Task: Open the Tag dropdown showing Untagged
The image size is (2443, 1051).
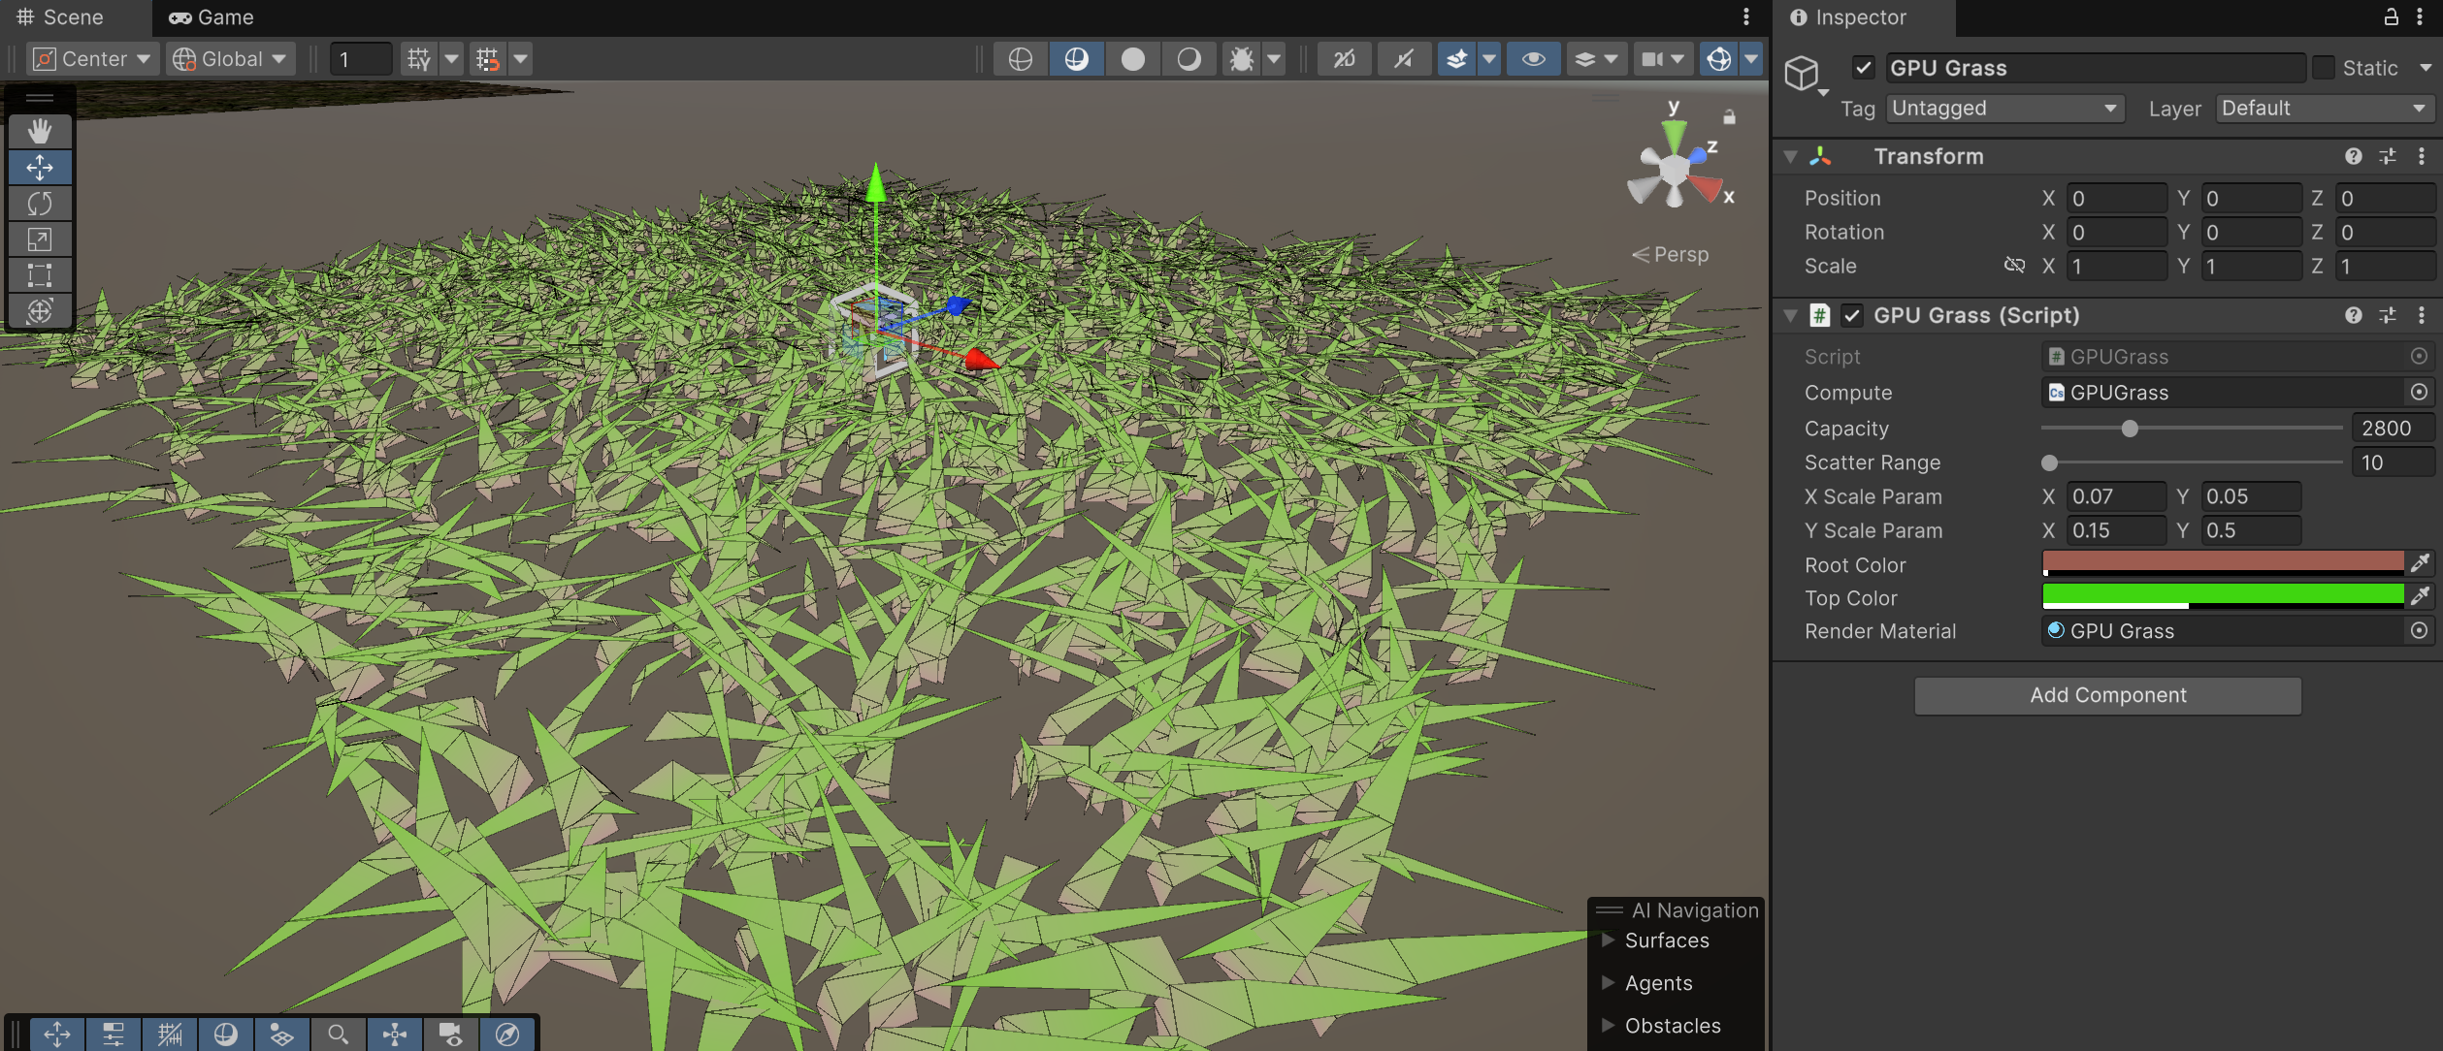Action: pos(2004,109)
